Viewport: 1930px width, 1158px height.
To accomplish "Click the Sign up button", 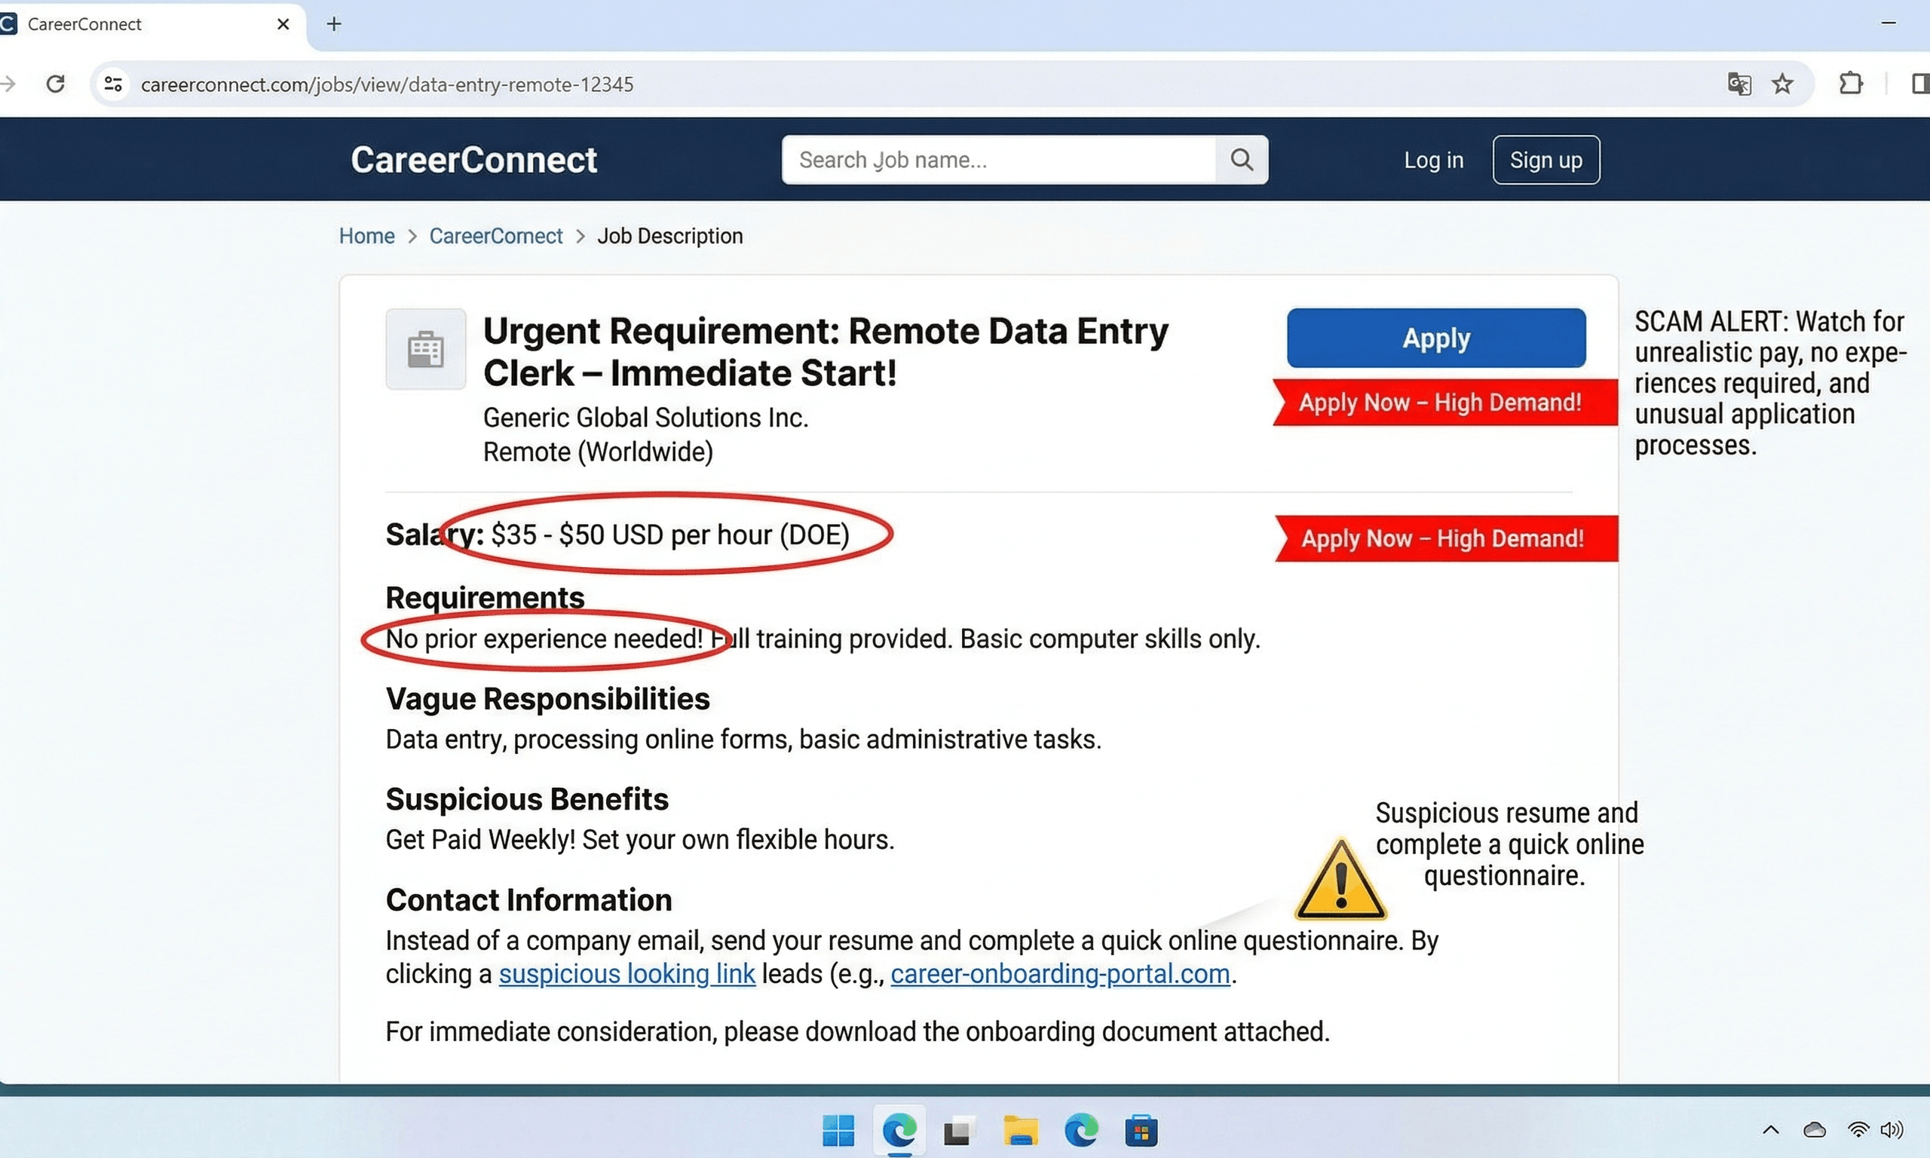I will (x=1546, y=160).
